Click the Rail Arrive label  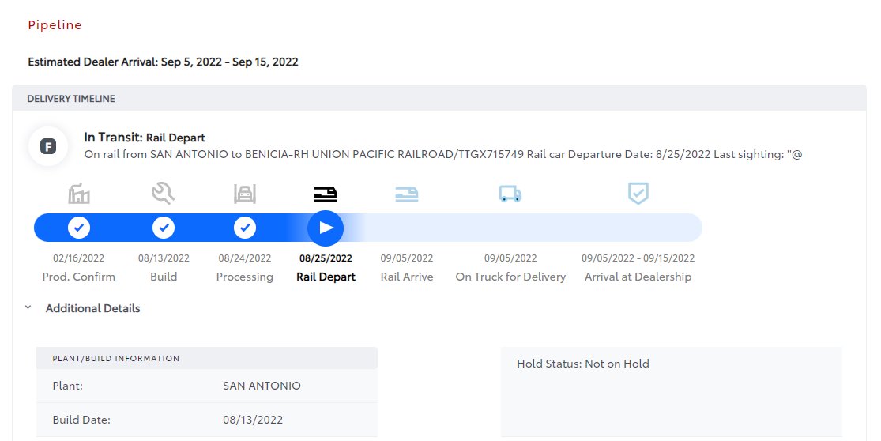407,277
